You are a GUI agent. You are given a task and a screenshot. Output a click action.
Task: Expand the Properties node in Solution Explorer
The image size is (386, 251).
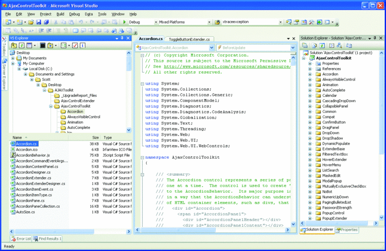(x=310, y=63)
